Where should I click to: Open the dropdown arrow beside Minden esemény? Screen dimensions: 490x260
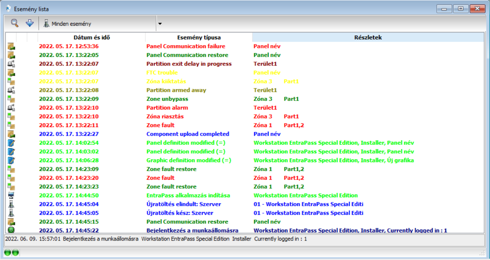point(160,24)
